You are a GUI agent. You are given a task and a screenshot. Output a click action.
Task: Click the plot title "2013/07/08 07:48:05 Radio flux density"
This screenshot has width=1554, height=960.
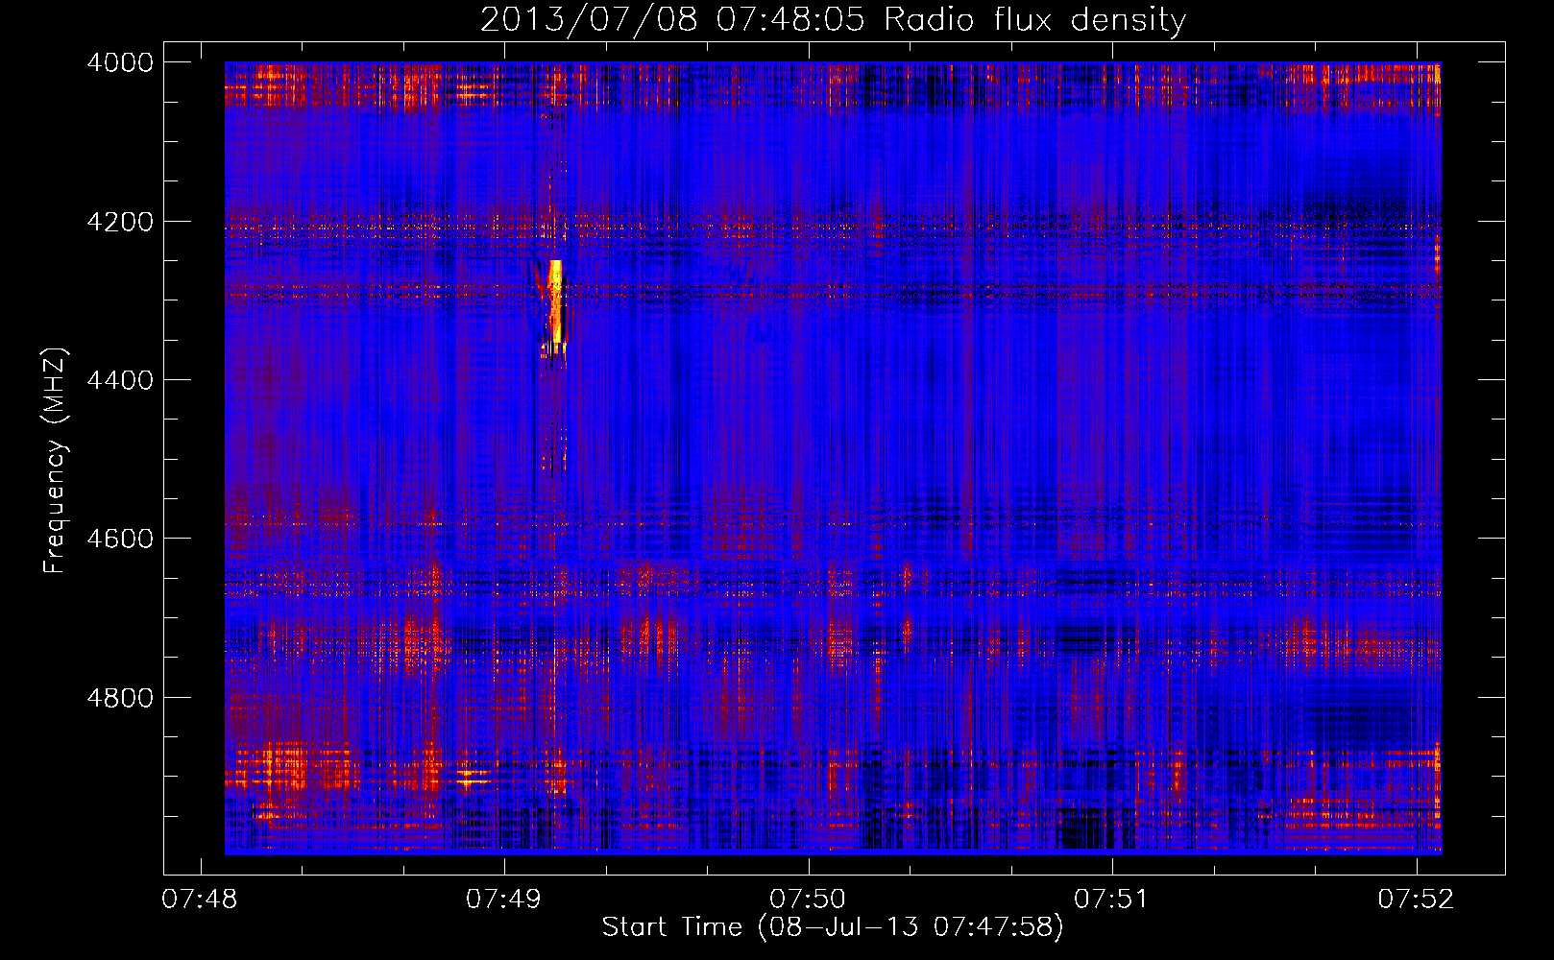tap(833, 19)
